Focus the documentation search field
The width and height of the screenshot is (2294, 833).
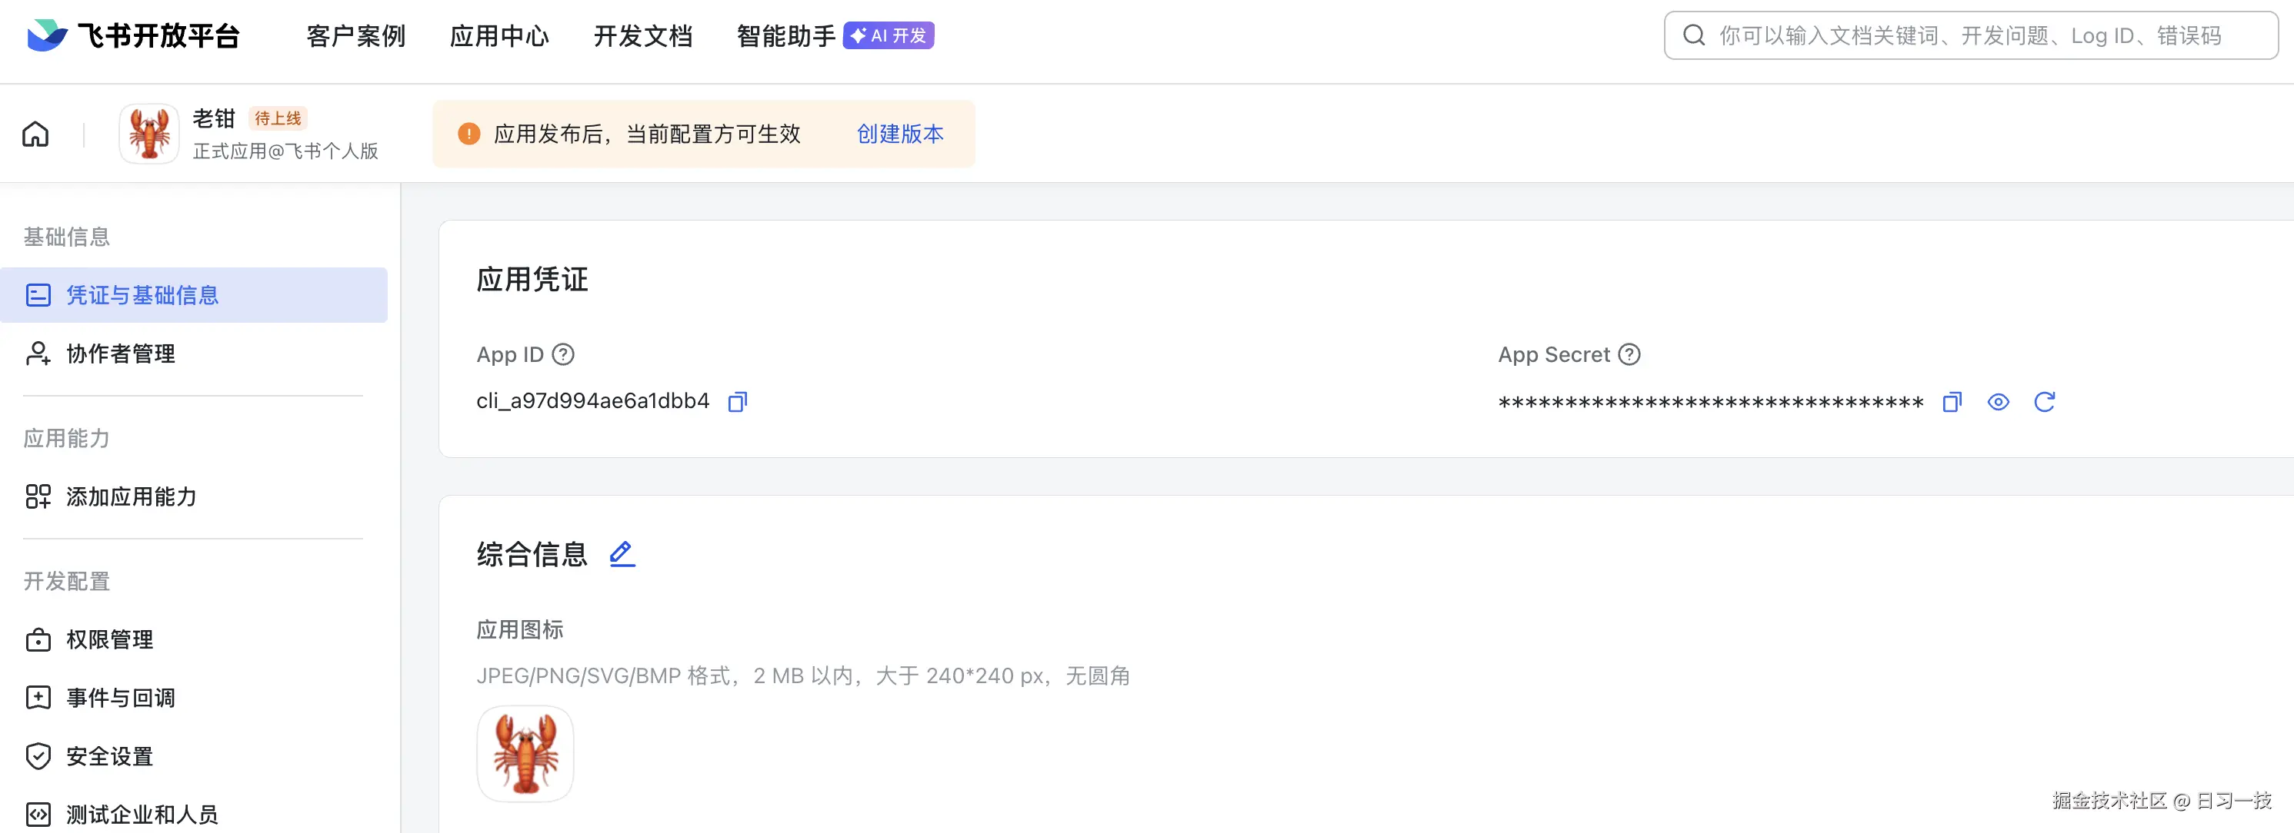coord(1971,35)
